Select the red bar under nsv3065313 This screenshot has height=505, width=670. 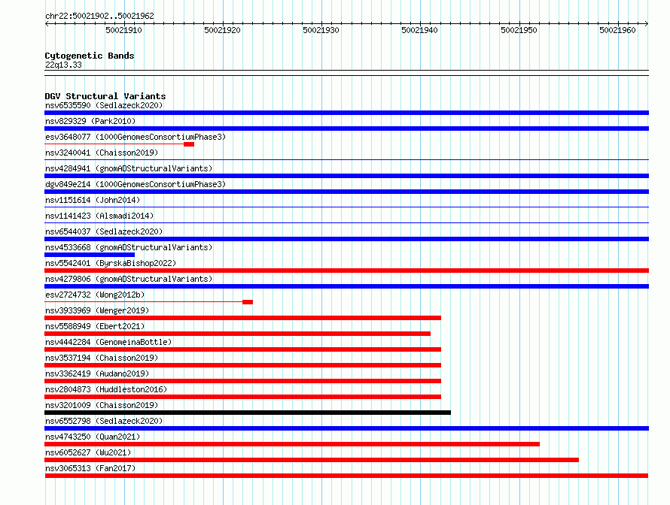[346, 476]
